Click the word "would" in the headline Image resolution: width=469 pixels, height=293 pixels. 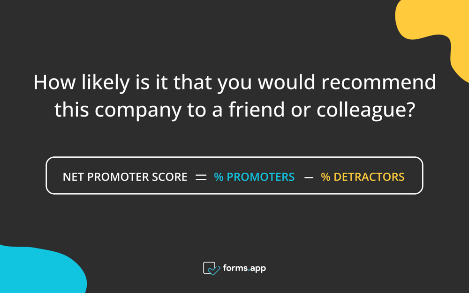[287, 83]
